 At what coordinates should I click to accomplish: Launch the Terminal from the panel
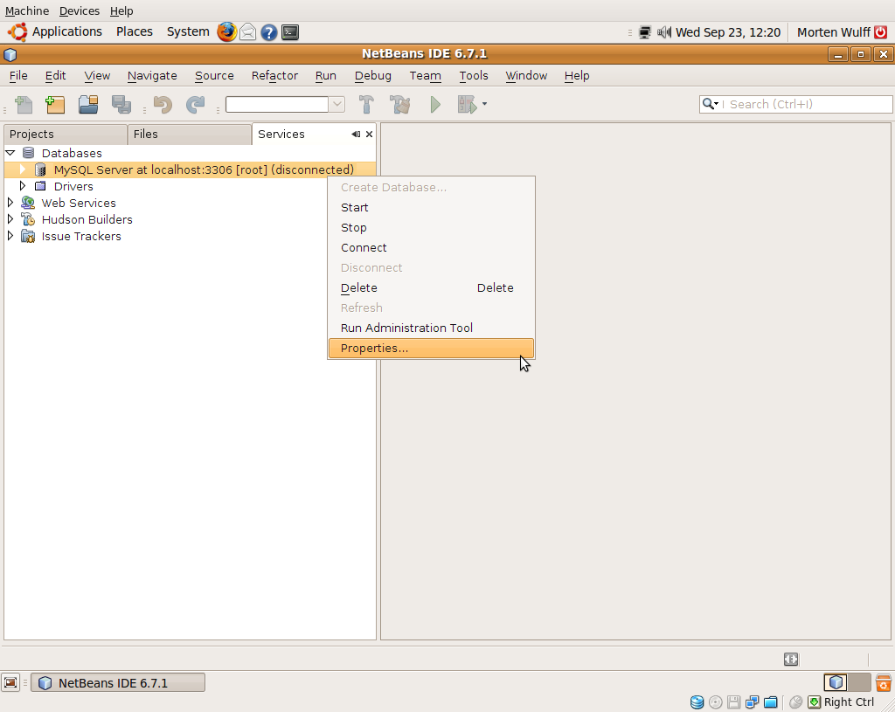pos(290,32)
